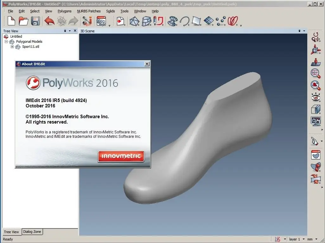Viewport: 325px width, 243px height.
Task: Select the red cross-section loops icon
Action: [233, 21]
